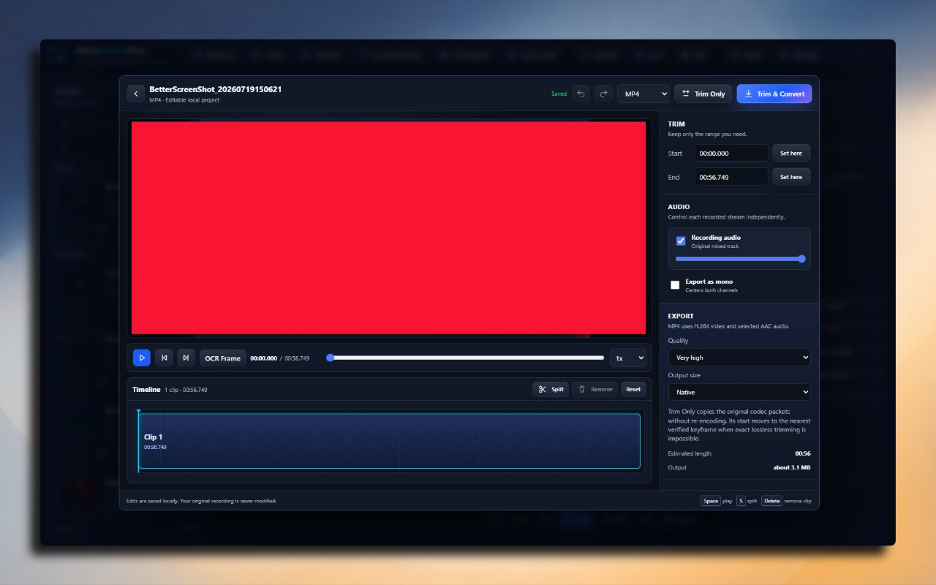Viewport: 936px width, 585px height.
Task: Click the Delete key hint
Action: click(771, 501)
